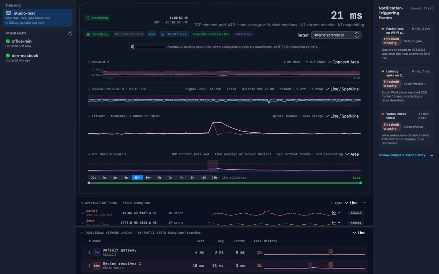
Task: Click the System resolver 1 network check row
Action: coord(225,266)
